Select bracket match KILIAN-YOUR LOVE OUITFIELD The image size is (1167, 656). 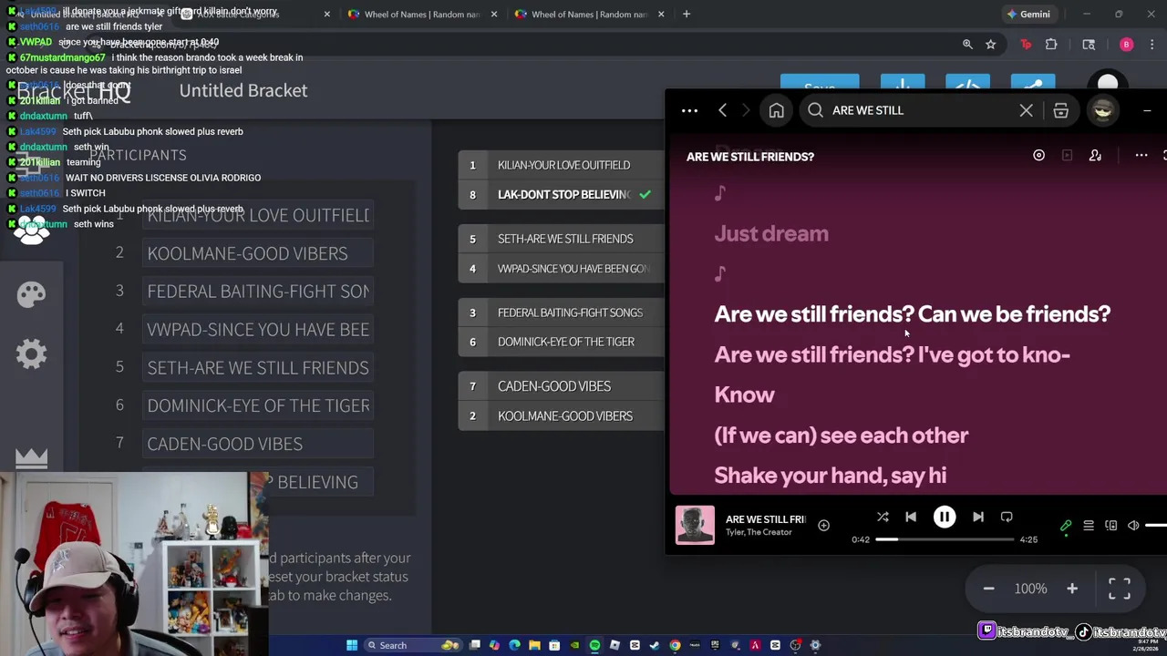pos(561,165)
